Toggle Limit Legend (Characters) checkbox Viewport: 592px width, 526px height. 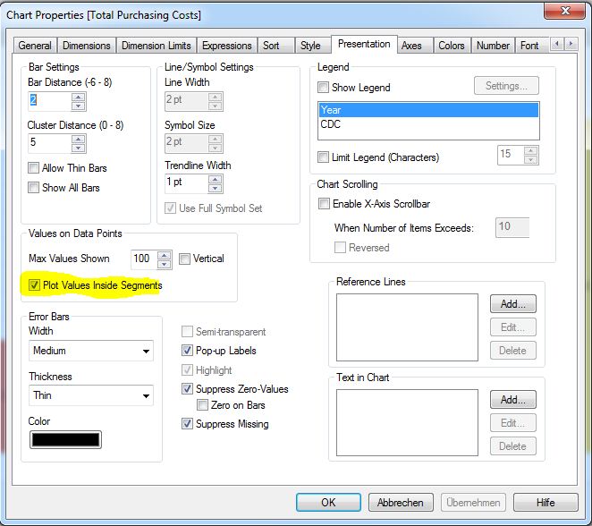click(x=323, y=157)
